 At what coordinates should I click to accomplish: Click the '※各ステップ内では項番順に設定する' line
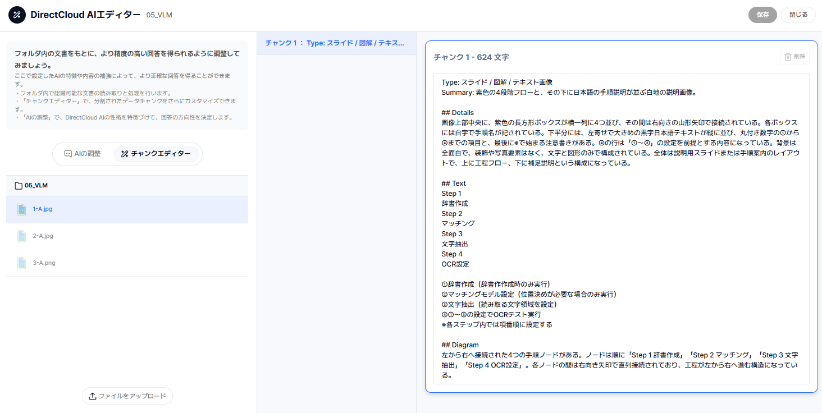click(497, 325)
